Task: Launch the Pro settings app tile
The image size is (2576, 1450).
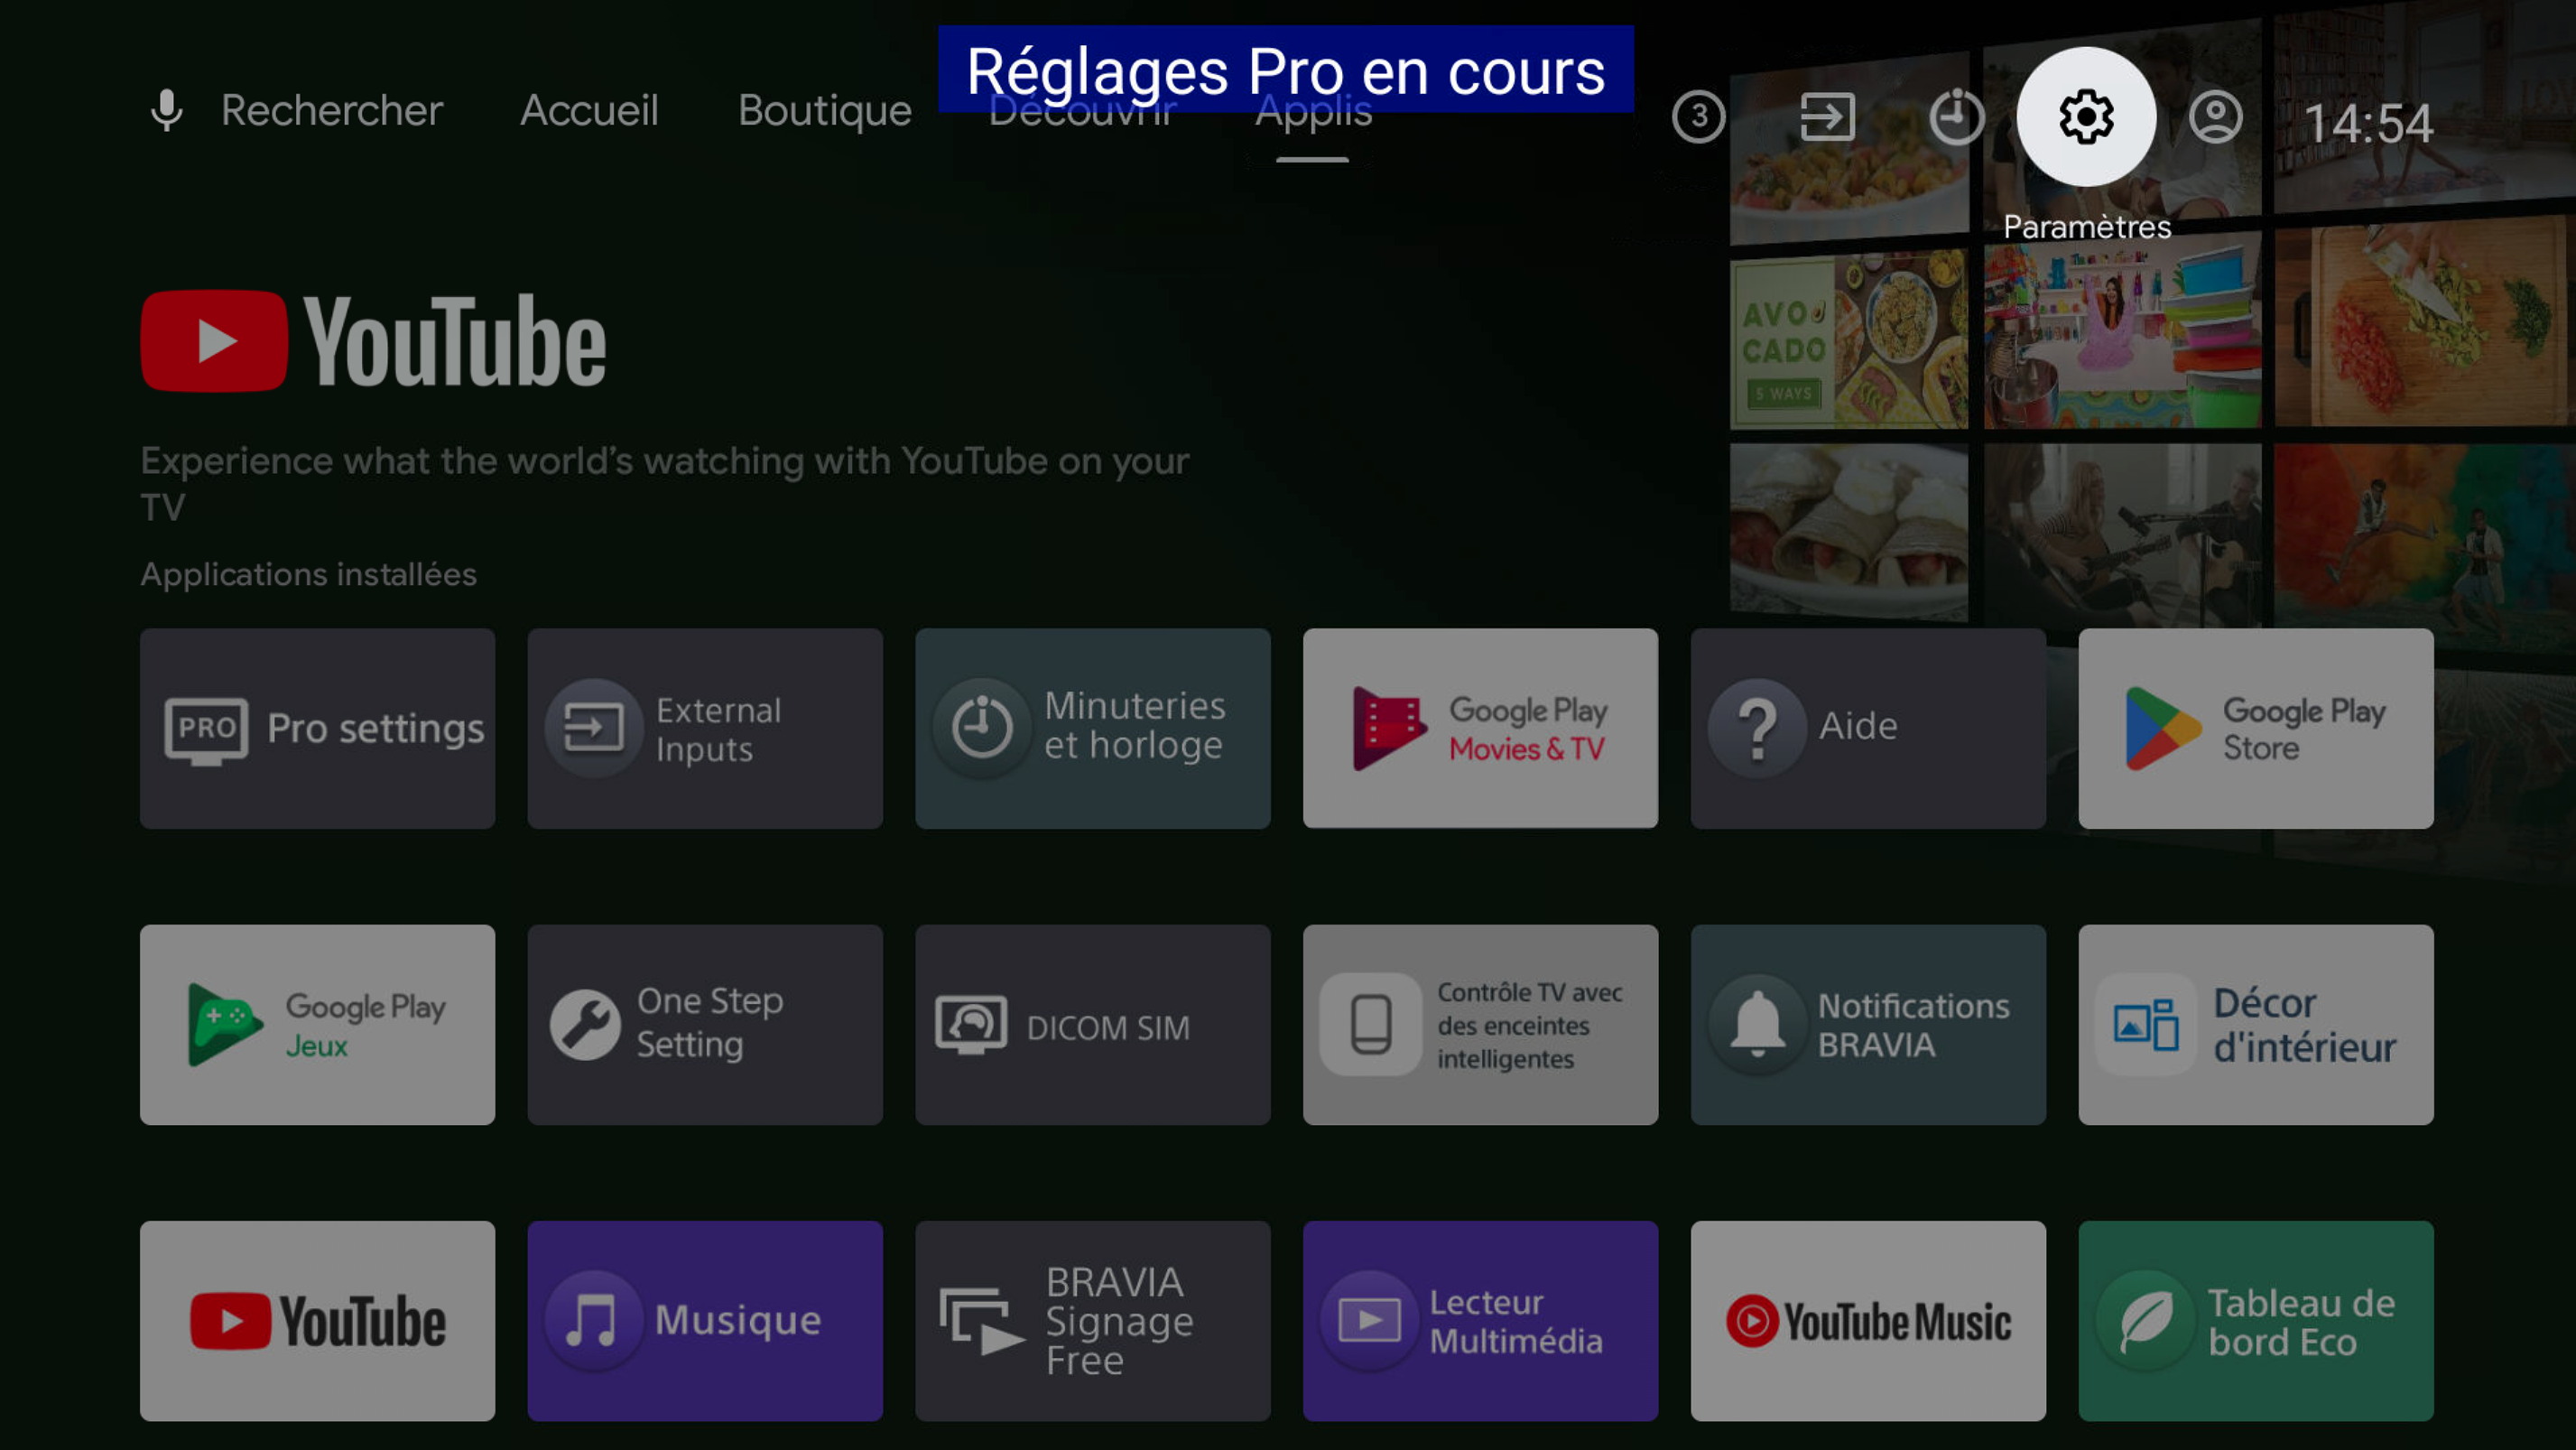Action: pos(317,728)
